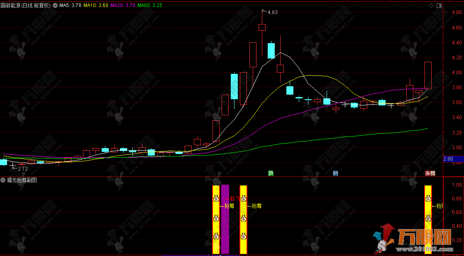Click the green 跌 marker icon

[271, 173]
